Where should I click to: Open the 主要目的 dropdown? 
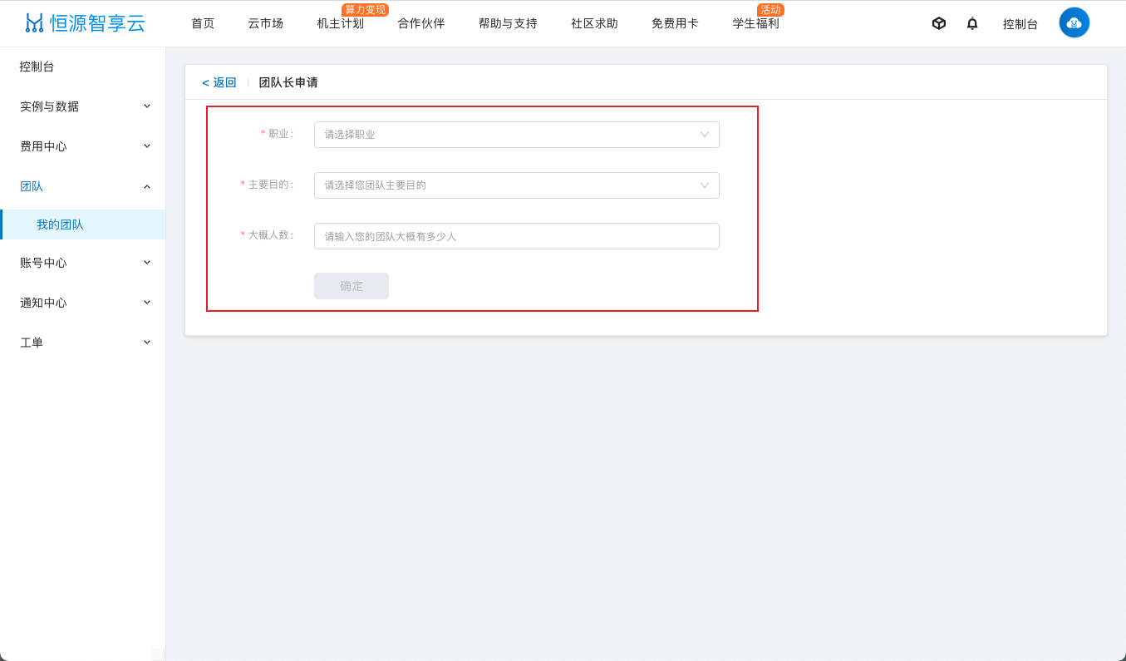(517, 185)
